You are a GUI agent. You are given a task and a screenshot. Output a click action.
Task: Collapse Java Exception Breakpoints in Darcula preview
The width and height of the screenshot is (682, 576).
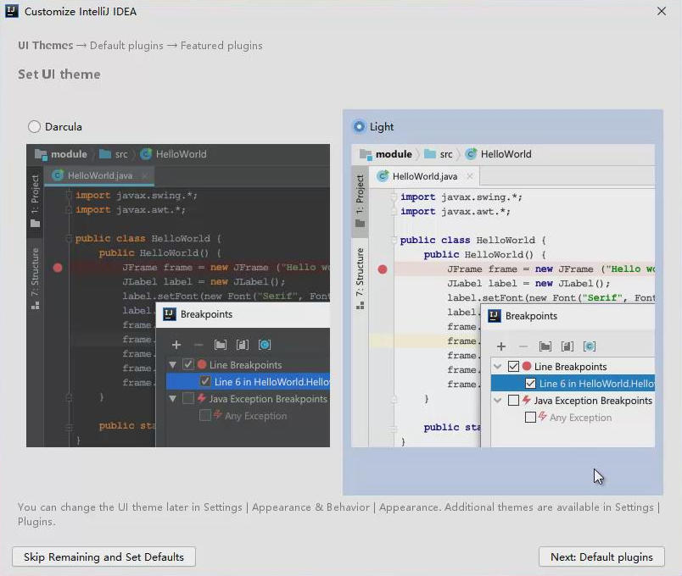(x=173, y=399)
